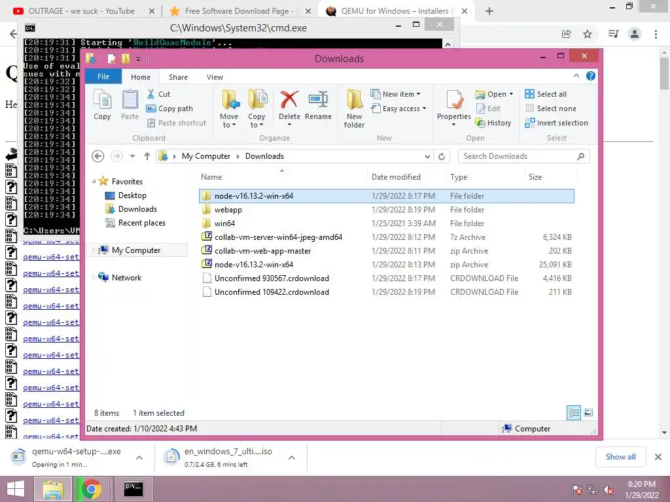
Task: Click the Windows Start button
Action: [16, 489]
